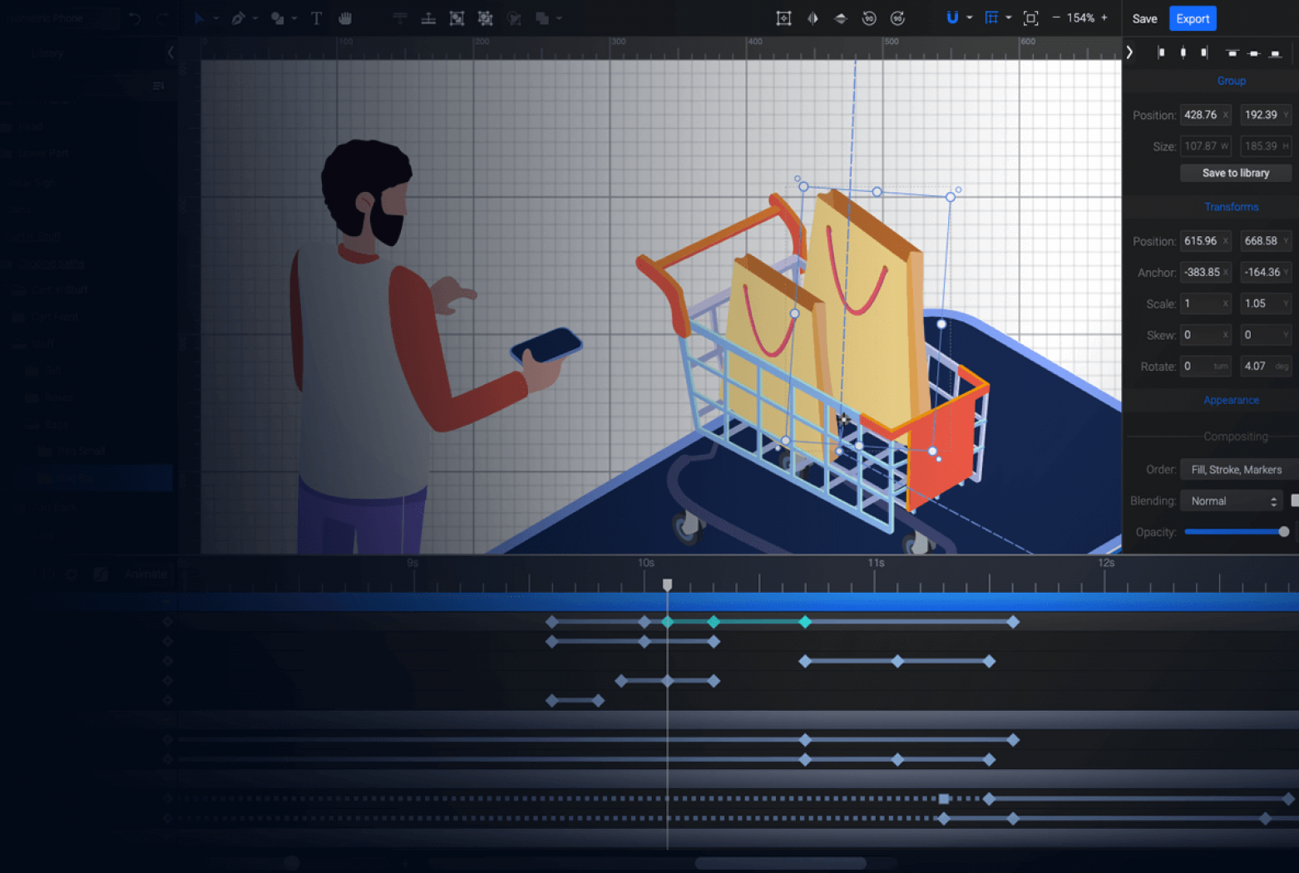Screen dimensions: 1299x873
Task: Choose the Shape tool
Action: tap(278, 18)
